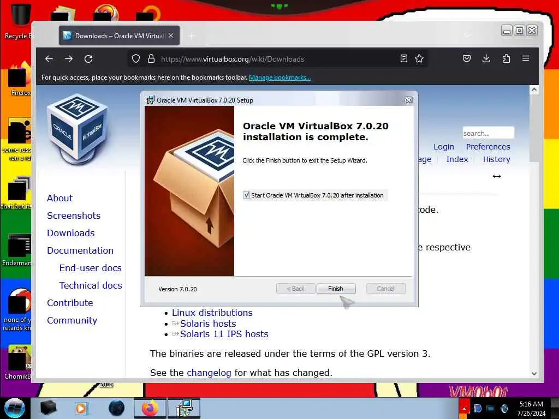The width and height of the screenshot is (559, 419).
Task: Focus the virtualbox.org URL address field
Action: point(278,59)
